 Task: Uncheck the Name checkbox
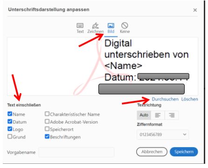(x=10, y=114)
